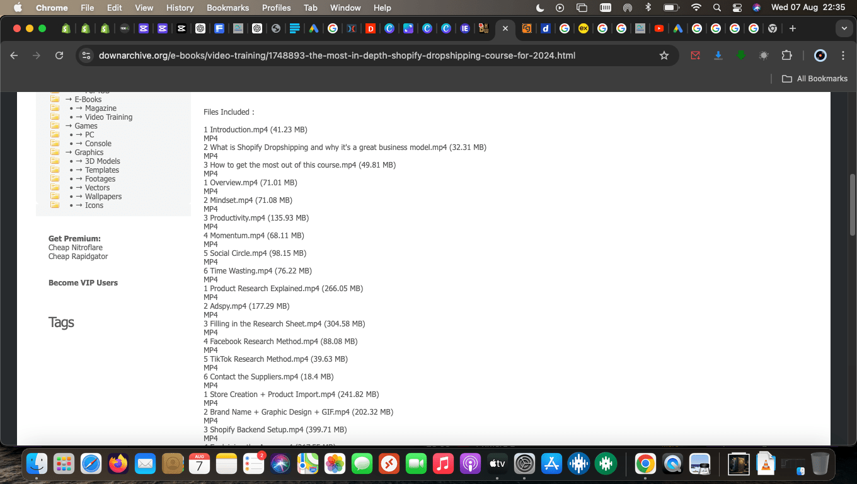
Task: Click the folder icon beside Graphics
Action: (55, 152)
